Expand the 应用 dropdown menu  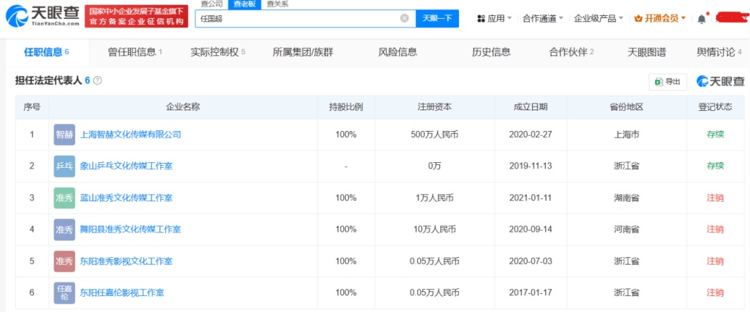pos(494,19)
